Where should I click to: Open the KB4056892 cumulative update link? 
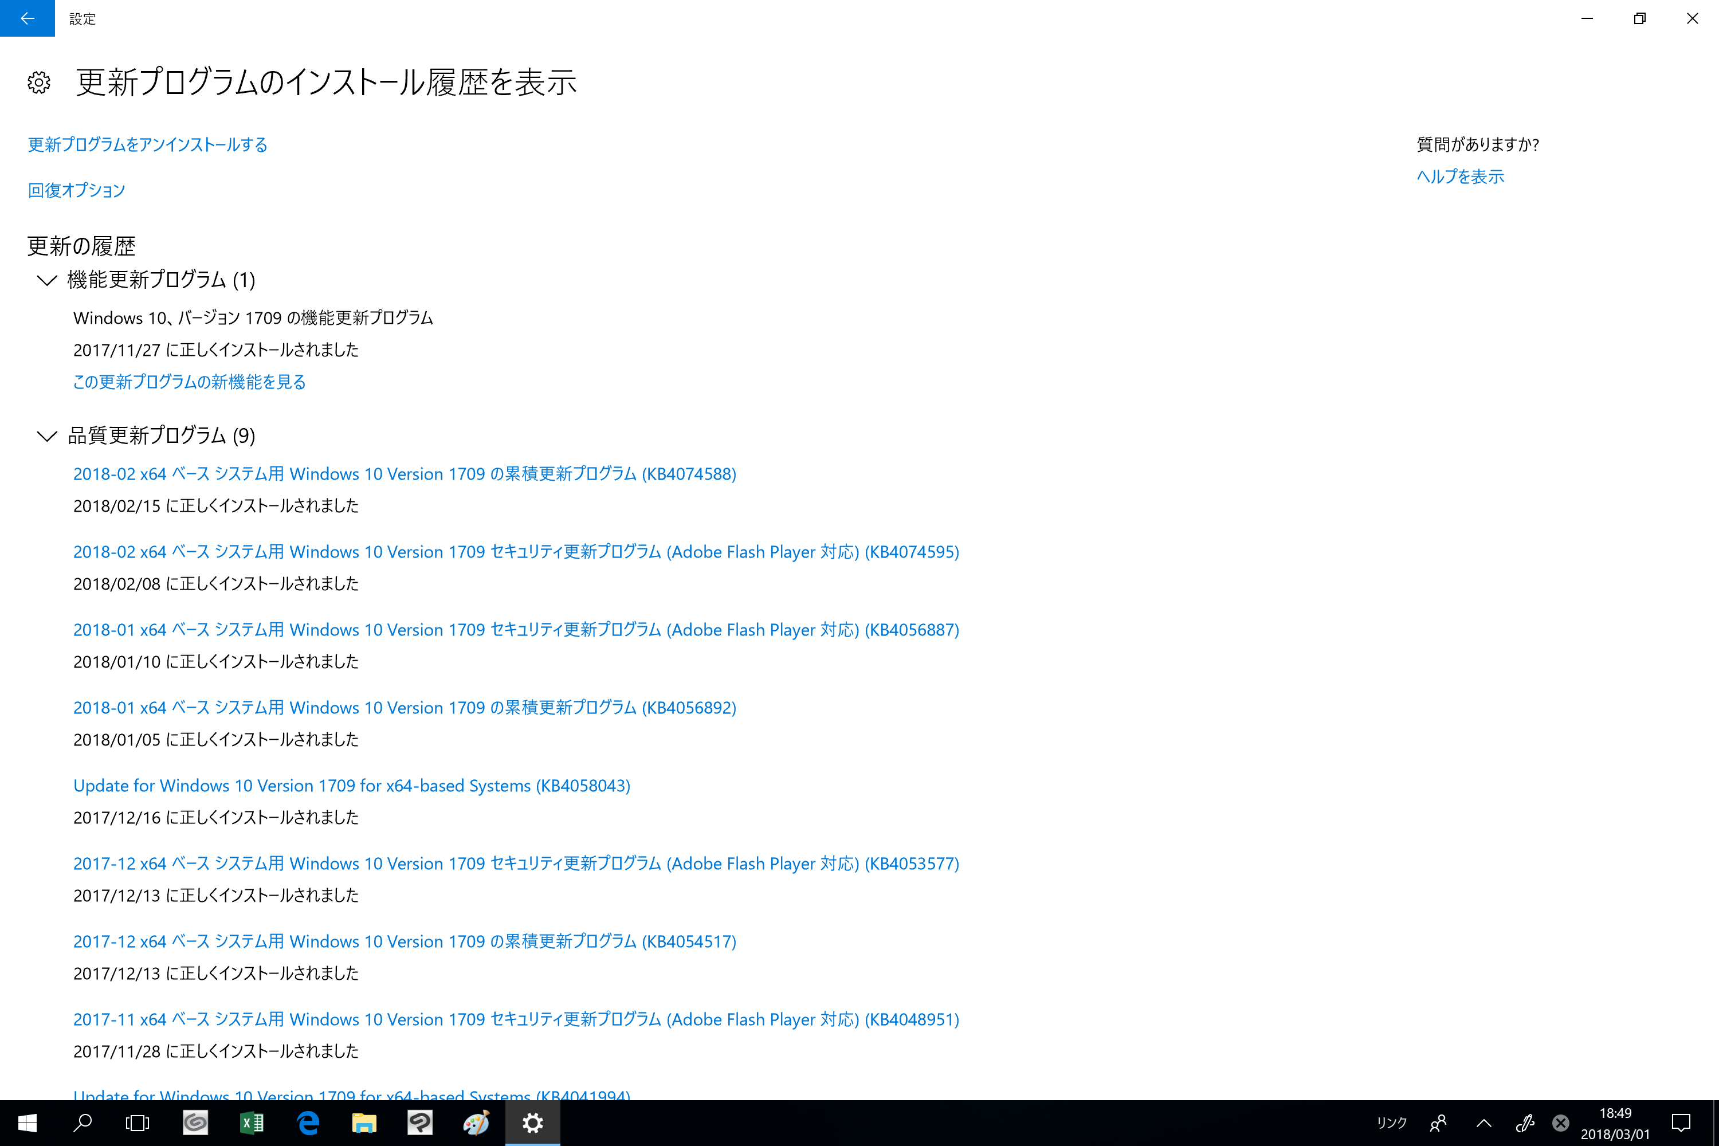405,708
